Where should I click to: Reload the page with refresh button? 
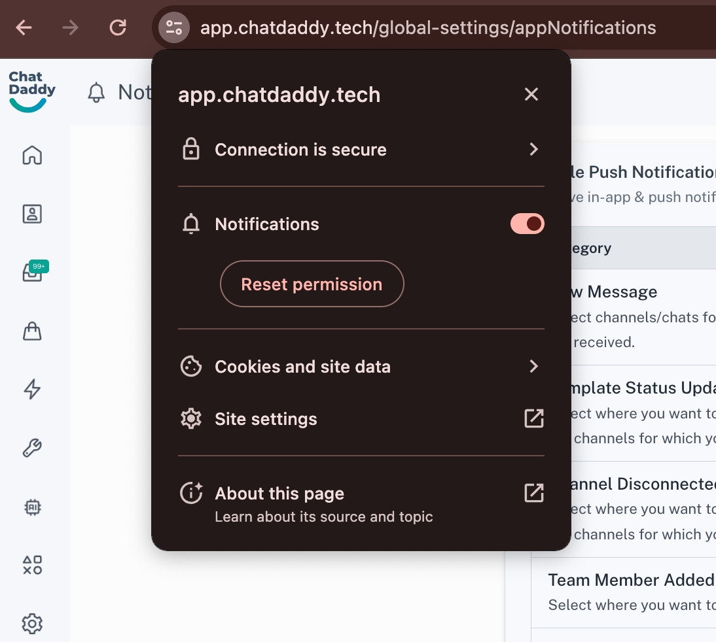click(x=118, y=27)
